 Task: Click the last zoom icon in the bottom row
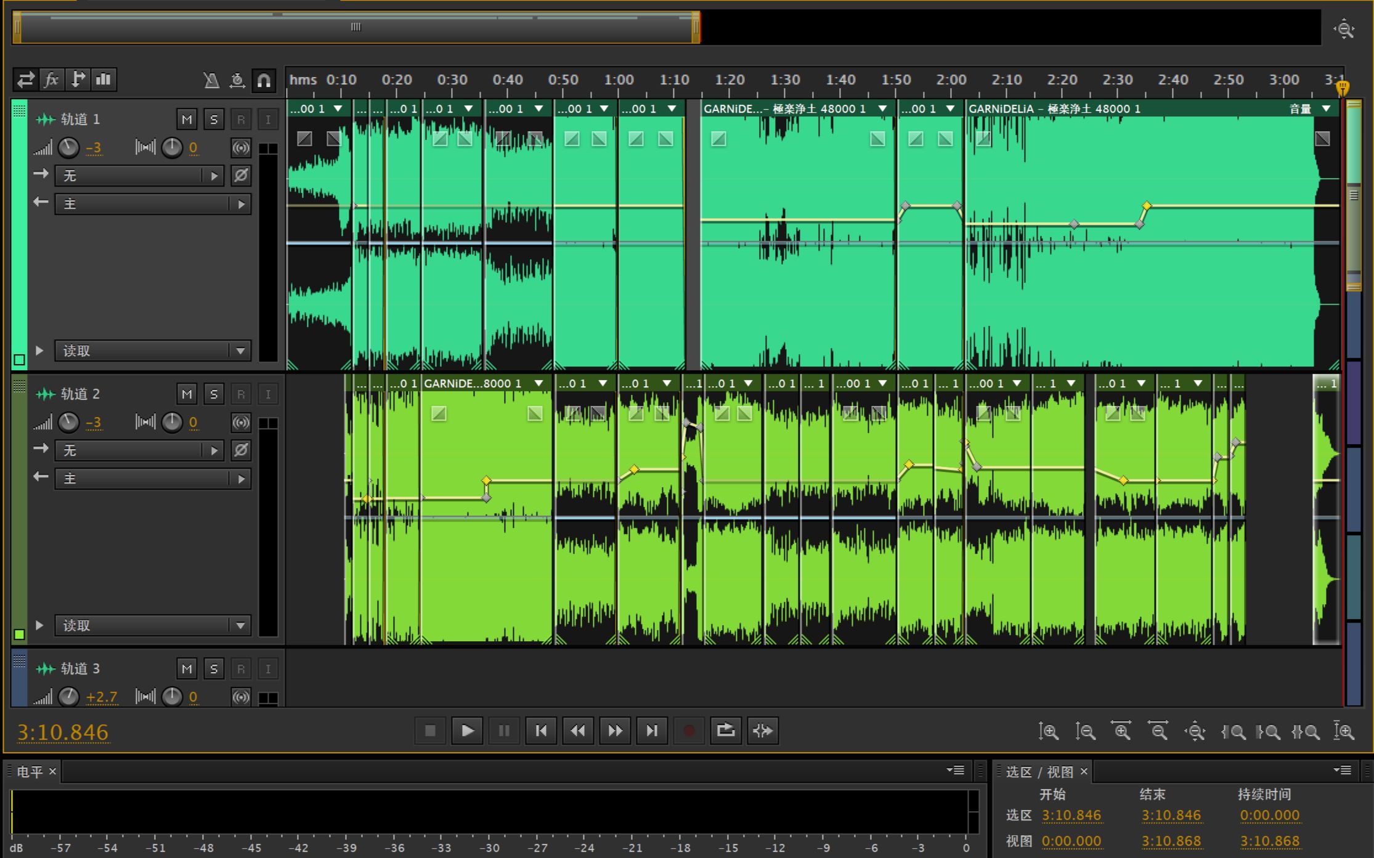click(x=1344, y=732)
